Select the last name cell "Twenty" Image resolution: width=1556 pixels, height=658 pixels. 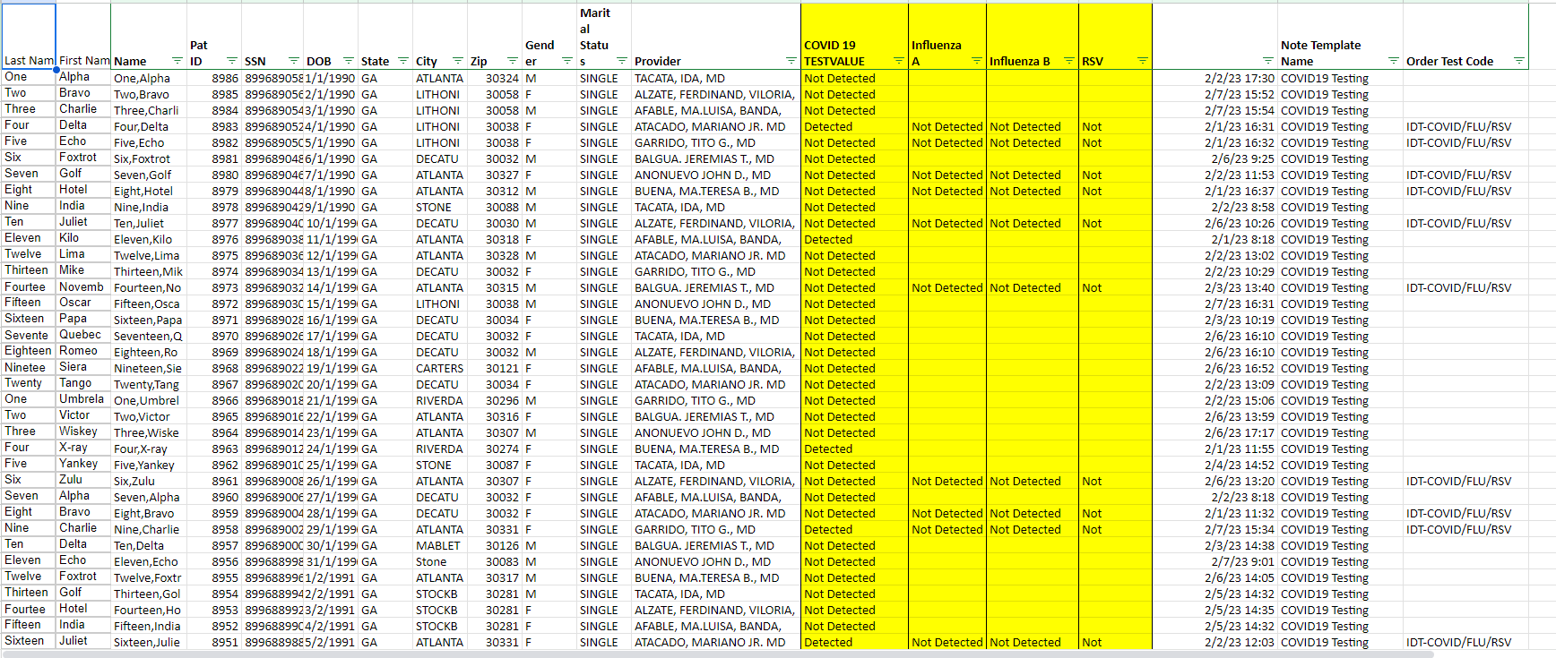click(x=29, y=383)
